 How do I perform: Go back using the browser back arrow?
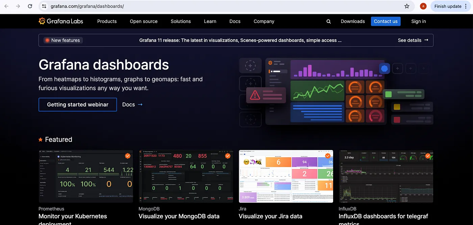(x=6, y=6)
